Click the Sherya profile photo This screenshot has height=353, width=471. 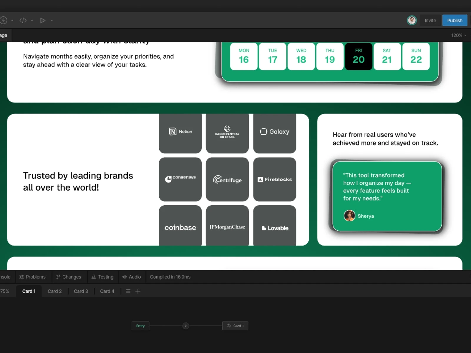349,216
